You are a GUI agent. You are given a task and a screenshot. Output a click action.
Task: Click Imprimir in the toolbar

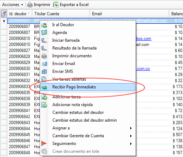coord(39,5)
